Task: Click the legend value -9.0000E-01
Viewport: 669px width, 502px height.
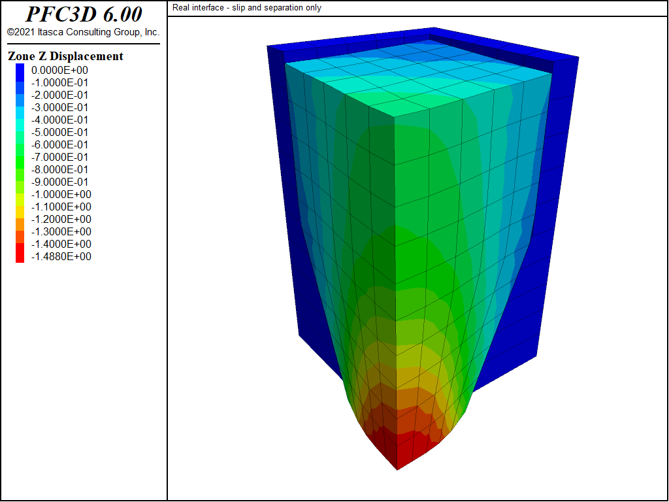Action: [59, 182]
